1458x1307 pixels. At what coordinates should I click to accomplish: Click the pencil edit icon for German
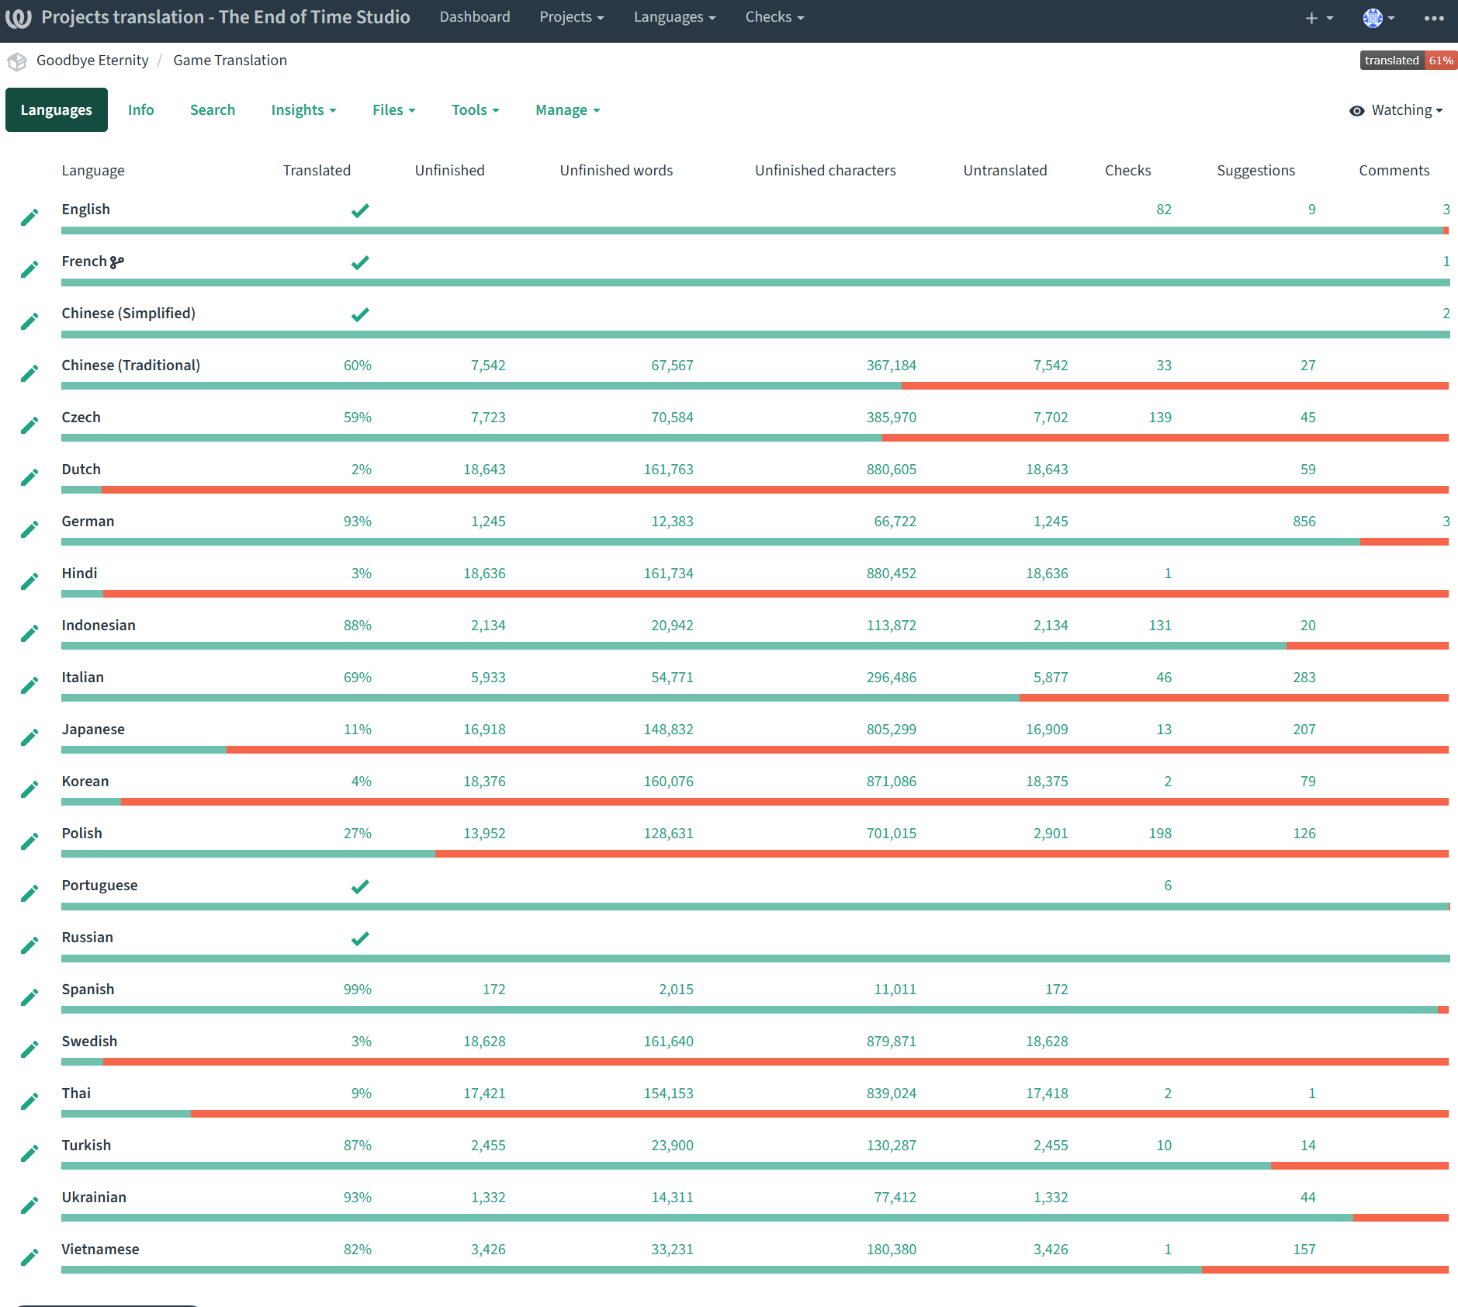click(29, 529)
